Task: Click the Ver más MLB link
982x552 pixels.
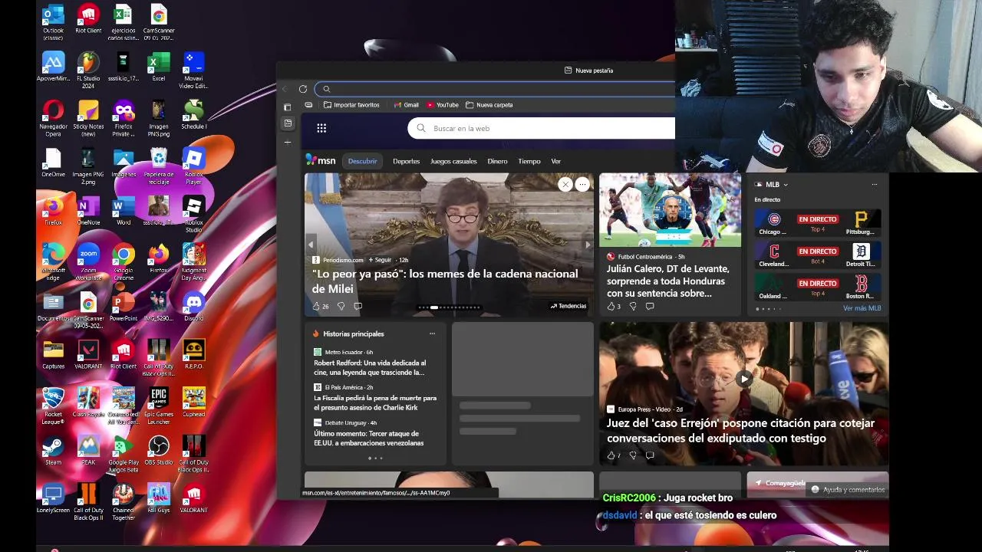Action: pos(862,308)
